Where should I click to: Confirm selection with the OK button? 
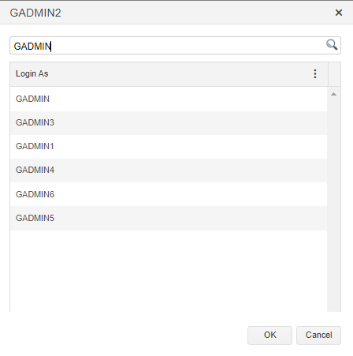[269, 335]
